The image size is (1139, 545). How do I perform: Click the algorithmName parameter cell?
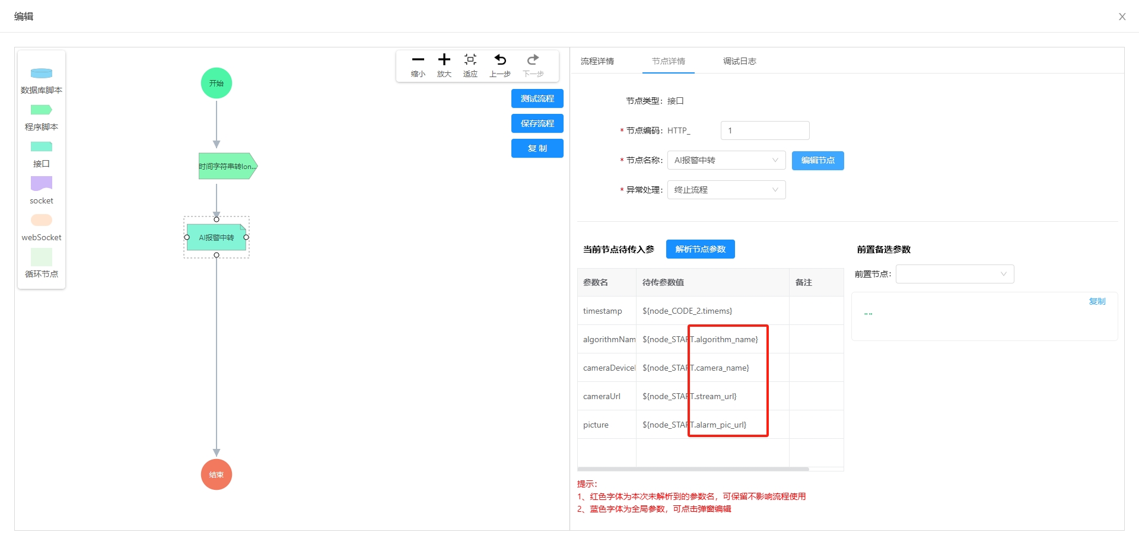click(606, 339)
